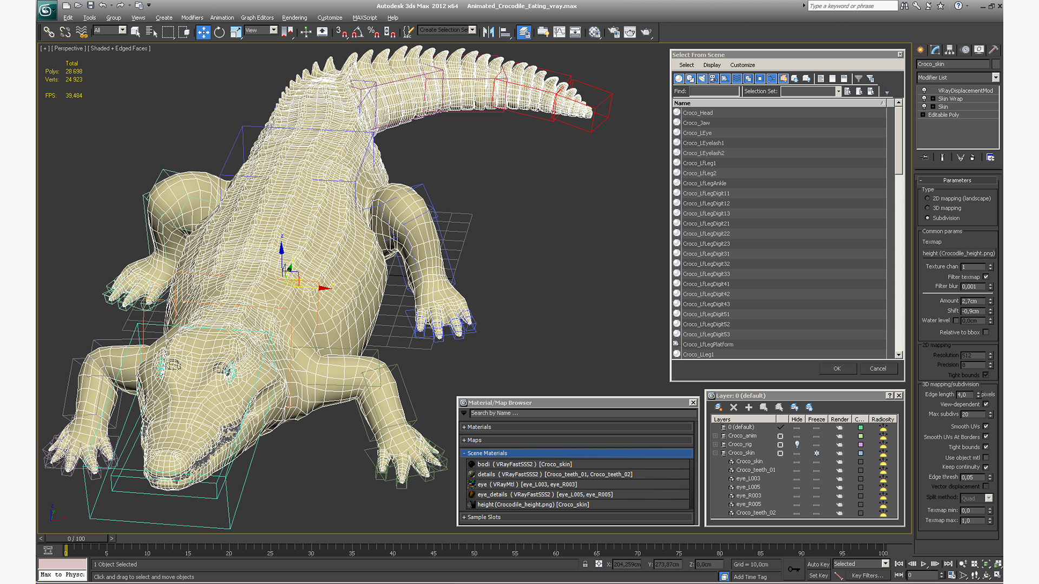Open the Curve Editor icon
The height and width of the screenshot is (584, 1039).
click(559, 32)
